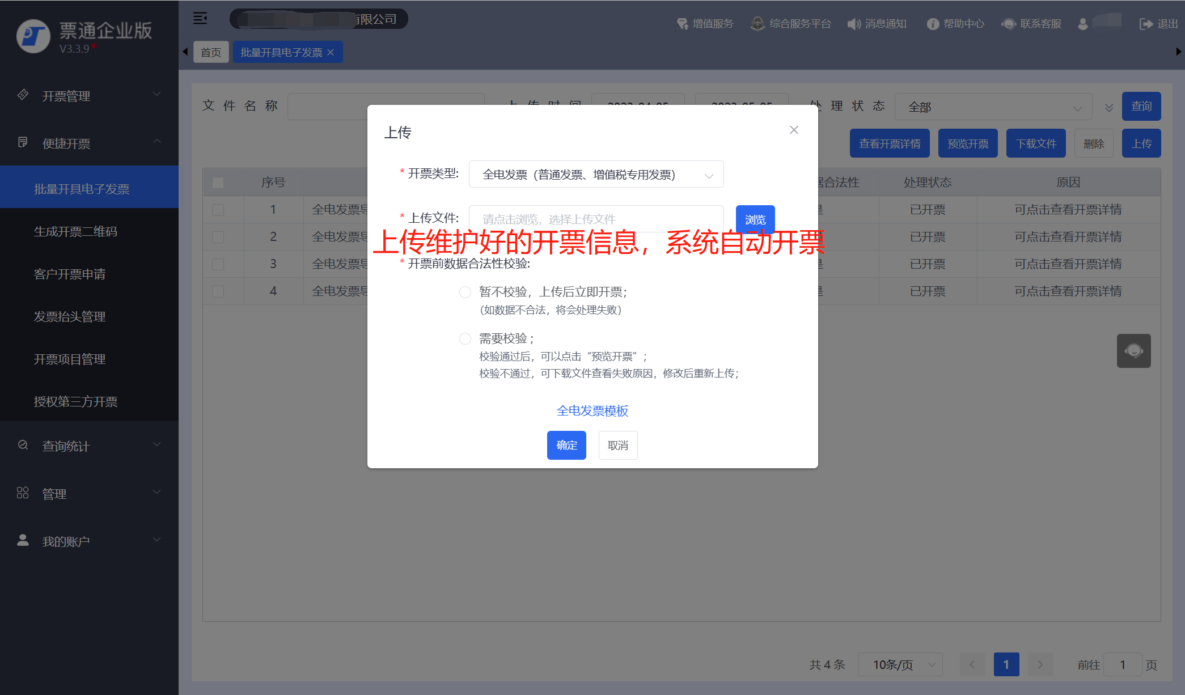Click the 预览开票 button
Viewport: 1185px width, 695px height.
click(968, 143)
